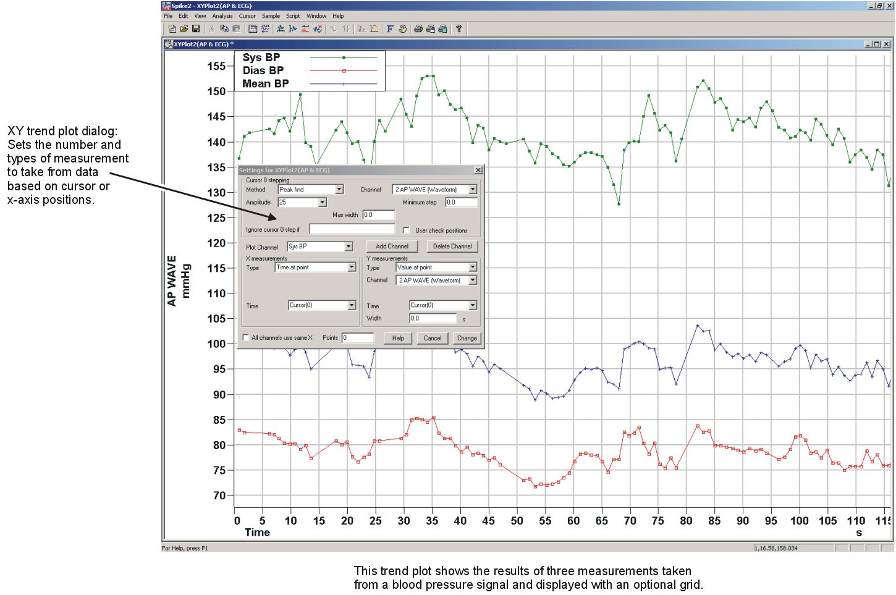Click inside the Points input field
The height and width of the screenshot is (595, 896).
click(357, 338)
